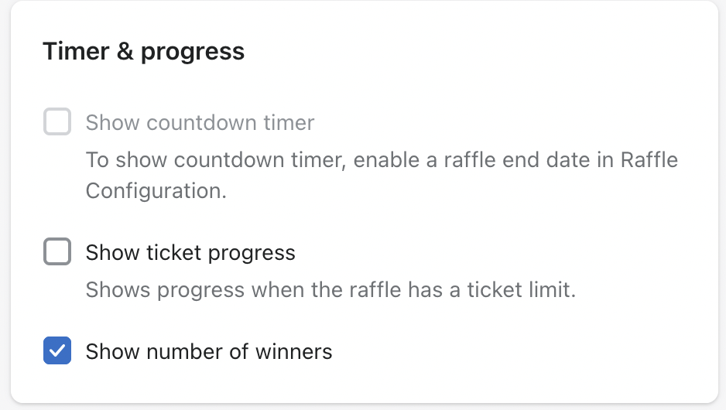Click 'Raffle' at the end of the first help line
The width and height of the screenshot is (726, 410).
pos(649,160)
